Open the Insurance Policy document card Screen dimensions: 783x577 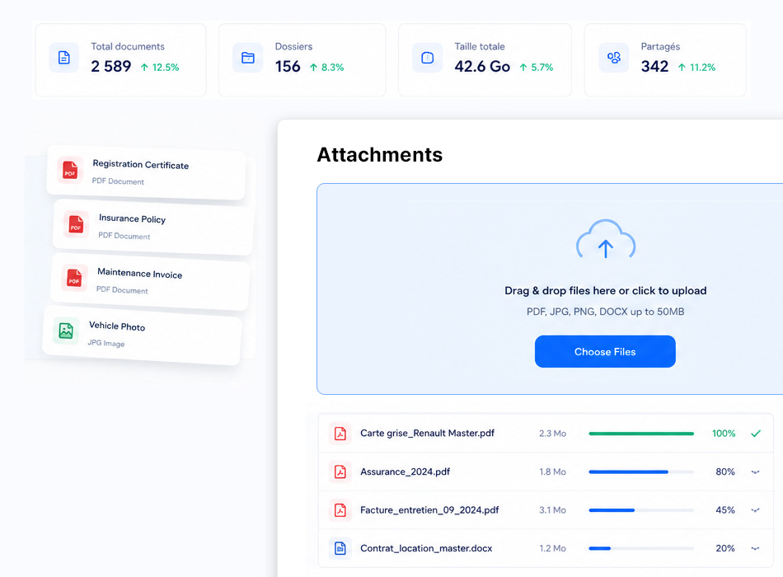coord(152,227)
